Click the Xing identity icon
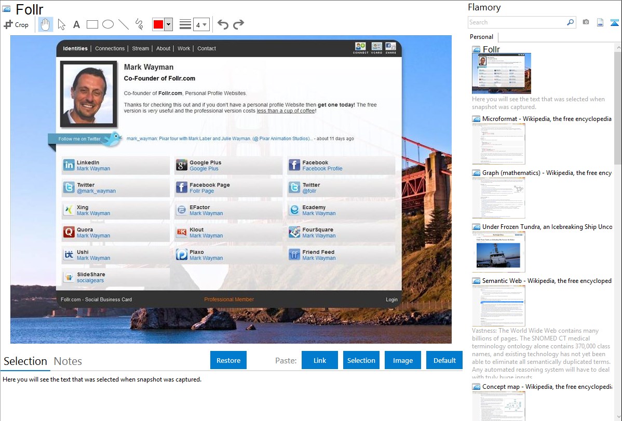 [x=69, y=210]
